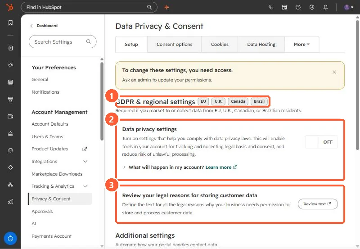Image resolution: width=360 pixels, height=249 pixels.
Task: Click the Dashboard back link
Action: click(x=47, y=26)
